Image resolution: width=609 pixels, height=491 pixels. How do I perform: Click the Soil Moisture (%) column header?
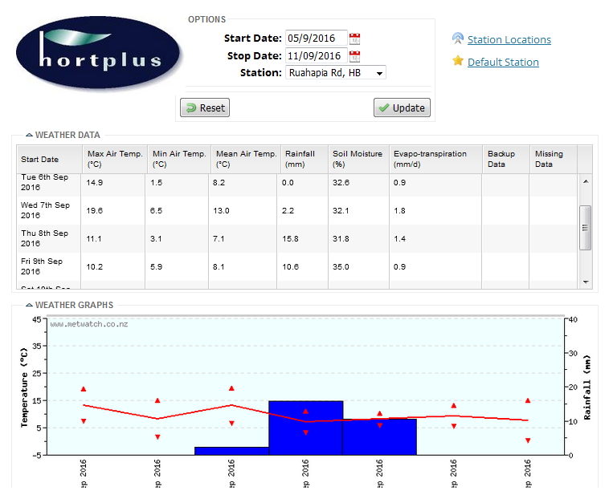358,160
